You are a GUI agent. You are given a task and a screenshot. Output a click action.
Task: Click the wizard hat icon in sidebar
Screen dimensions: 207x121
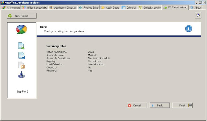(x=21, y=74)
